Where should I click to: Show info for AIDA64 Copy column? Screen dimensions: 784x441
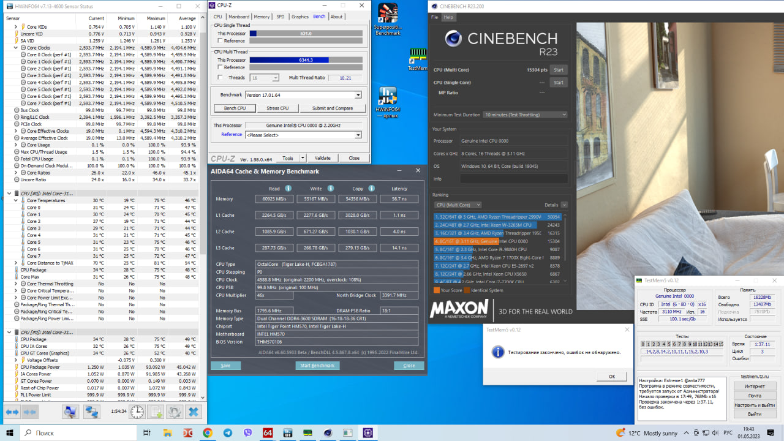pyautogui.click(x=372, y=188)
